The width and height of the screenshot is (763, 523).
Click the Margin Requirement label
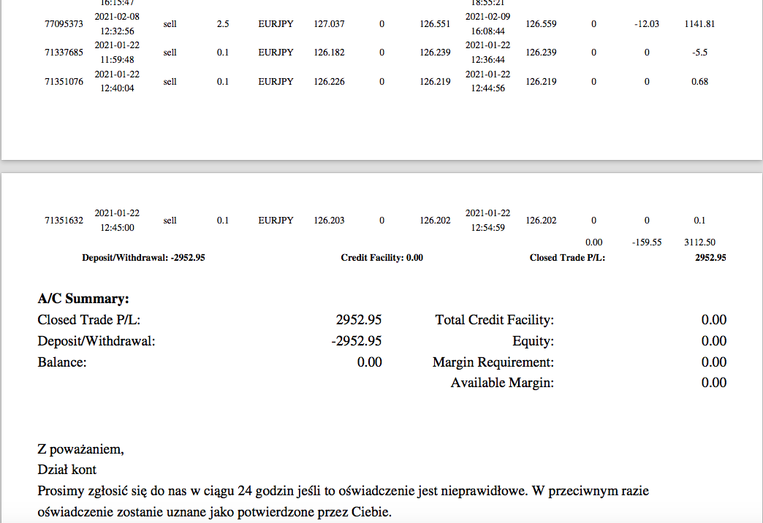click(x=493, y=362)
